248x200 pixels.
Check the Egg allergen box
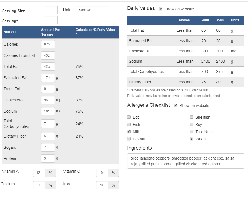click(129, 117)
